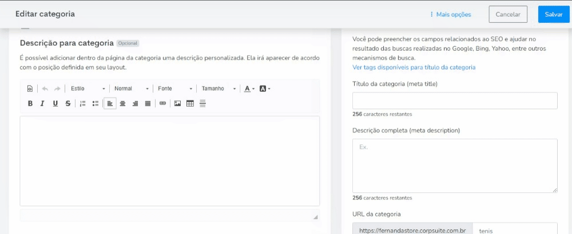This screenshot has width=572, height=234.
Task: Click the Editar categoria heading
Action: coord(45,14)
